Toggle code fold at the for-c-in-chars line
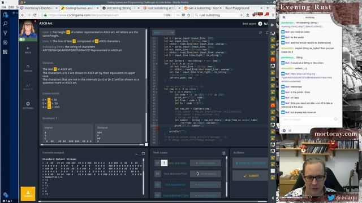The width and height of the screenshot is (362, 203). point(157,92)
